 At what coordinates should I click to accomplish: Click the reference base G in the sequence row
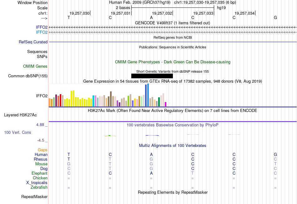pos(275,17)
